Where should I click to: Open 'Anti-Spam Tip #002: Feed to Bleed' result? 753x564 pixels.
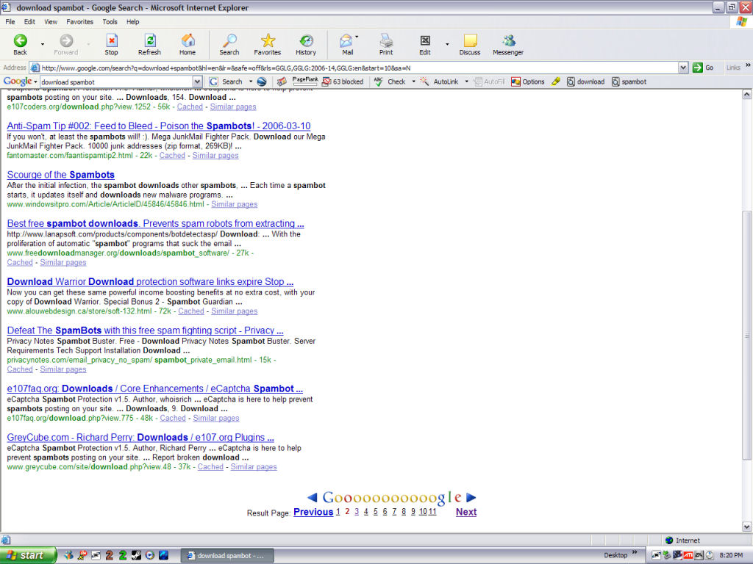tap(159, 126)
